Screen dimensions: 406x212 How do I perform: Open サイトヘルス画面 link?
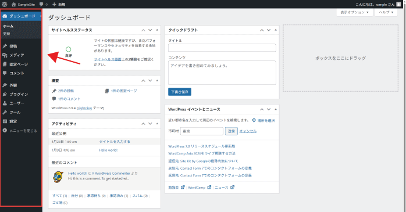108,59
